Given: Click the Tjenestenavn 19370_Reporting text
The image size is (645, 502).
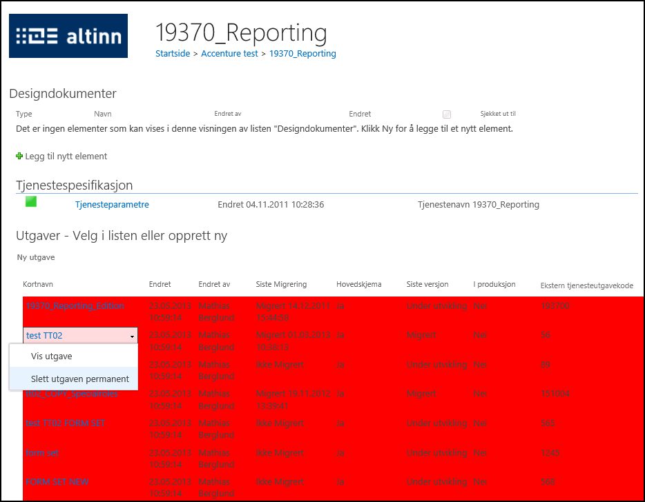Looking at the screenshot, I should (x=479, y=205).
